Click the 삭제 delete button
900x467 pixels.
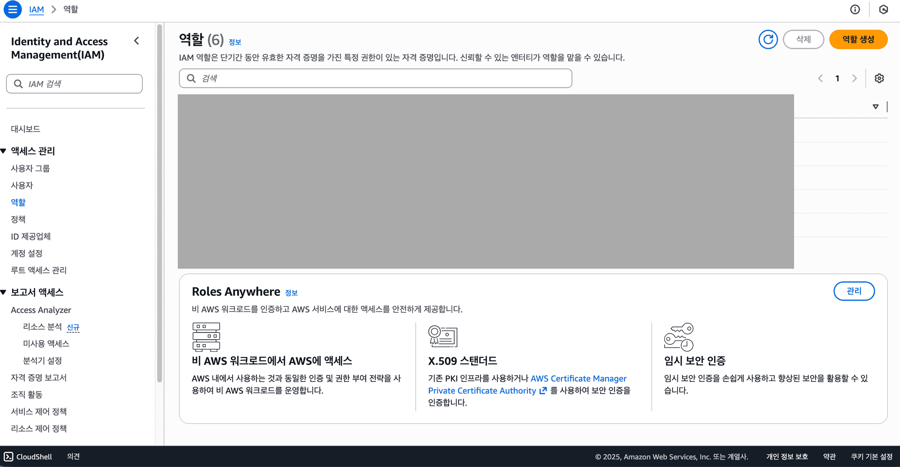point(803,39)
